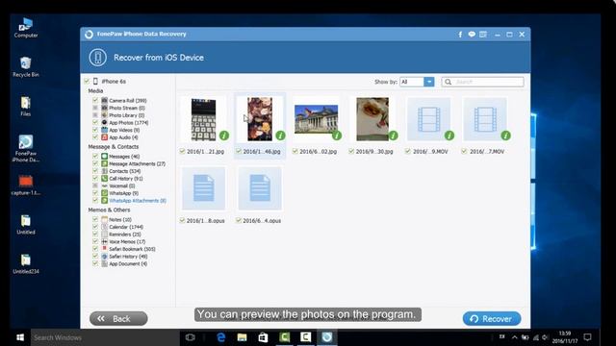Select the WhatsApp category icon
The height and width of the screenshot is (346, 616).
click(x=105, y=193)
